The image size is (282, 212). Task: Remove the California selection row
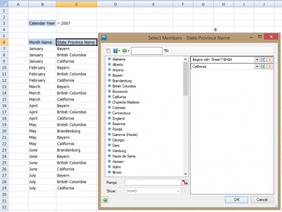[x=270, y=67]
